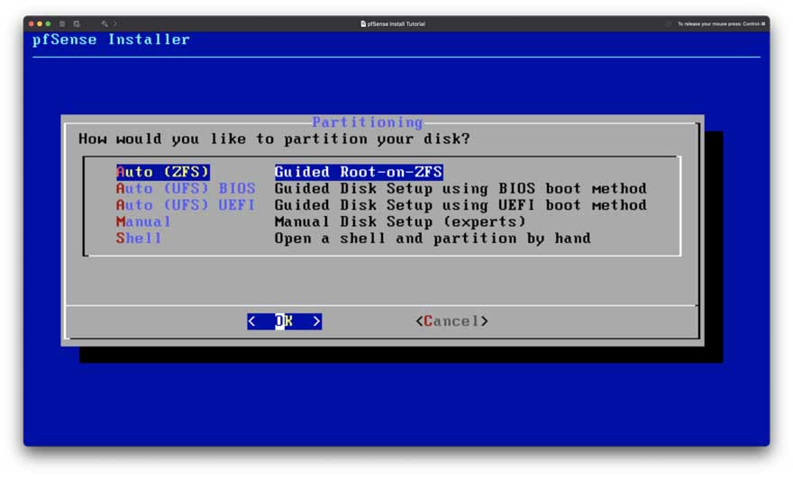Click the Cancel button
Image resolution: width=793 pixels, height=477 pixels.
451,321
